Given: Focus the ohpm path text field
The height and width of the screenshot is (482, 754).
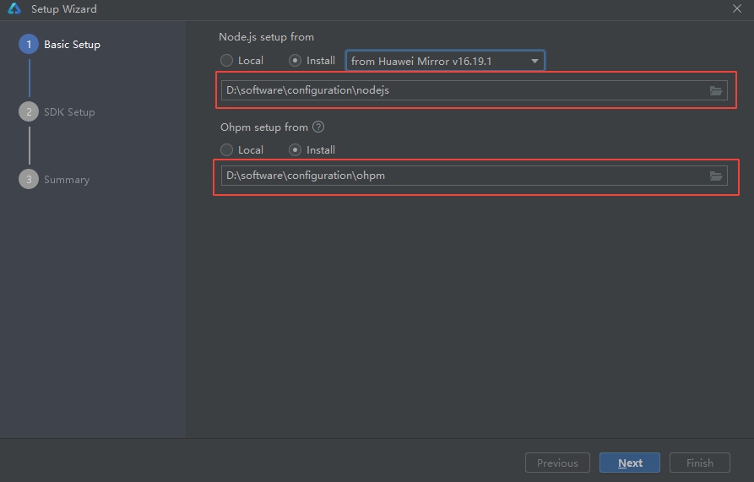Looking at the screenshot, I should point(460,176).
